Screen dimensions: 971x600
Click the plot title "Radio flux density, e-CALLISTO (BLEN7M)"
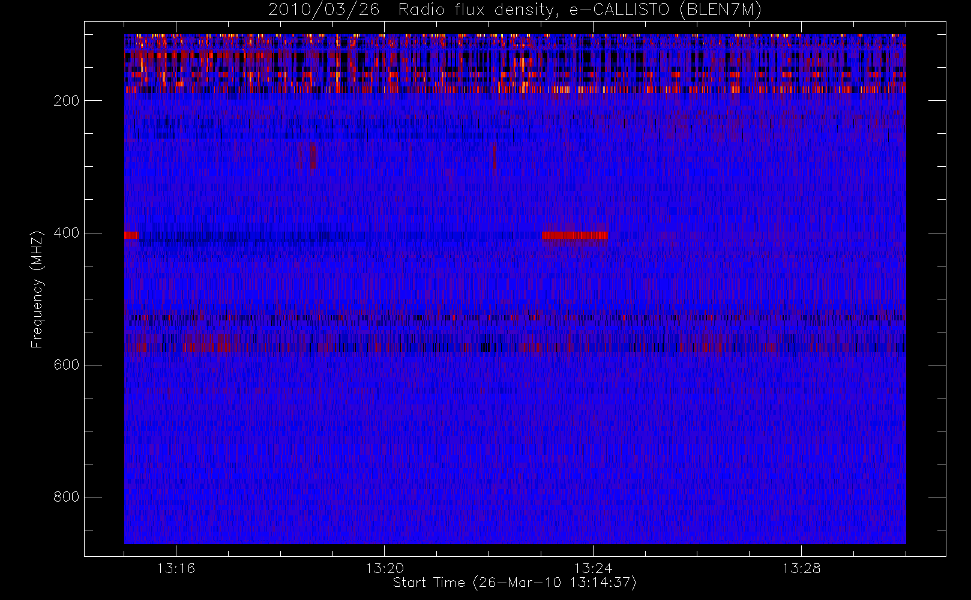coord(580,10)
